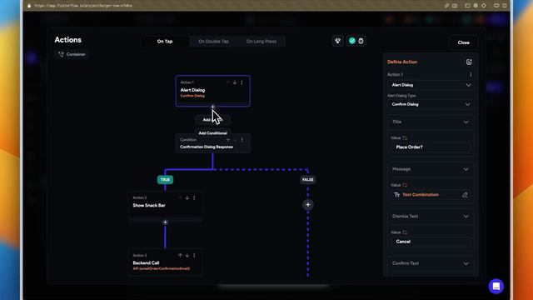Click the TRUE branch label

click(x=165, y=180)
